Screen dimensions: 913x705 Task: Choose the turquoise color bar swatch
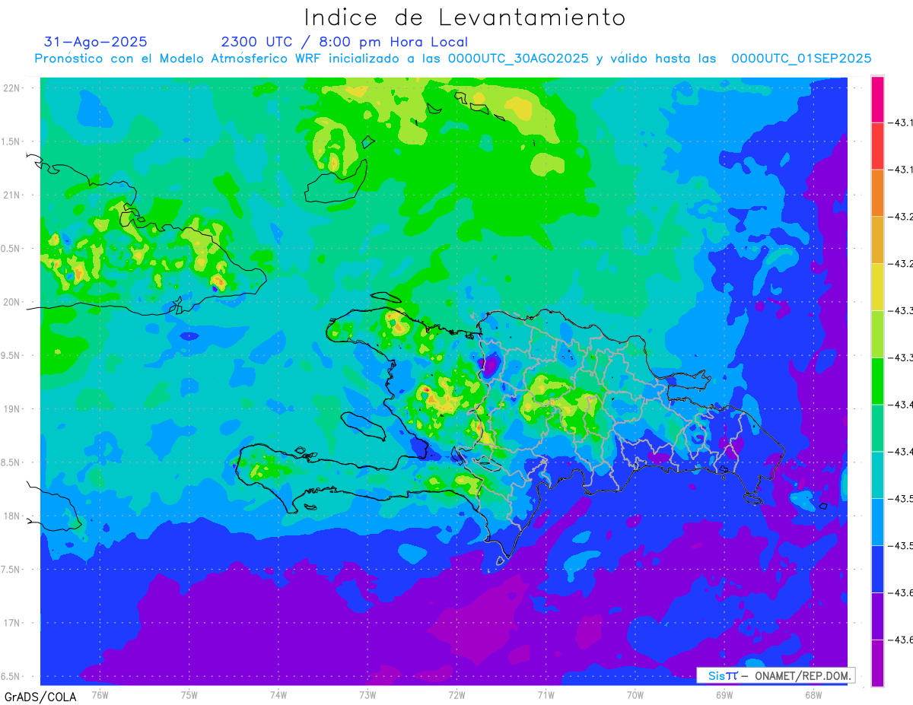click(x=878, y=475)
